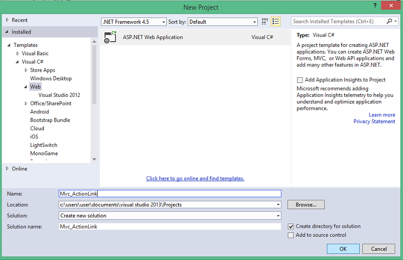The width and height of the screenshot is (403, 260).
Task: Select the LightSwitch template category
Action: pos(43,145)
